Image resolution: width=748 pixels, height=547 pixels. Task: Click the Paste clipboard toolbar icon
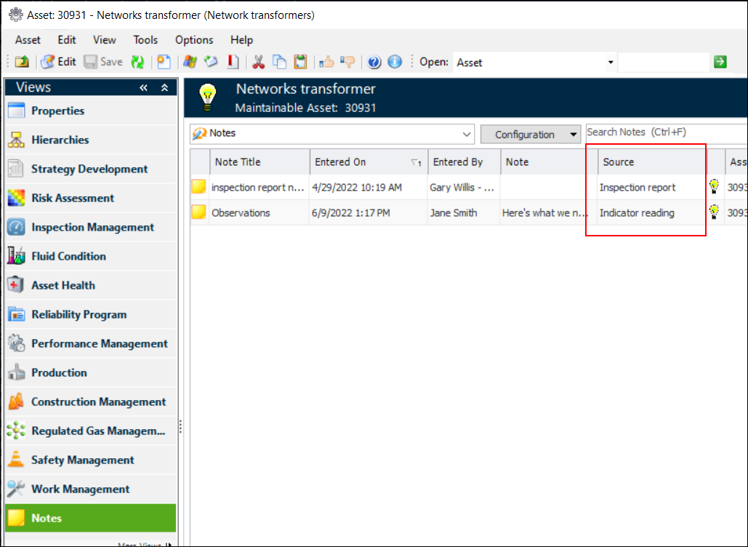point(300,62)
